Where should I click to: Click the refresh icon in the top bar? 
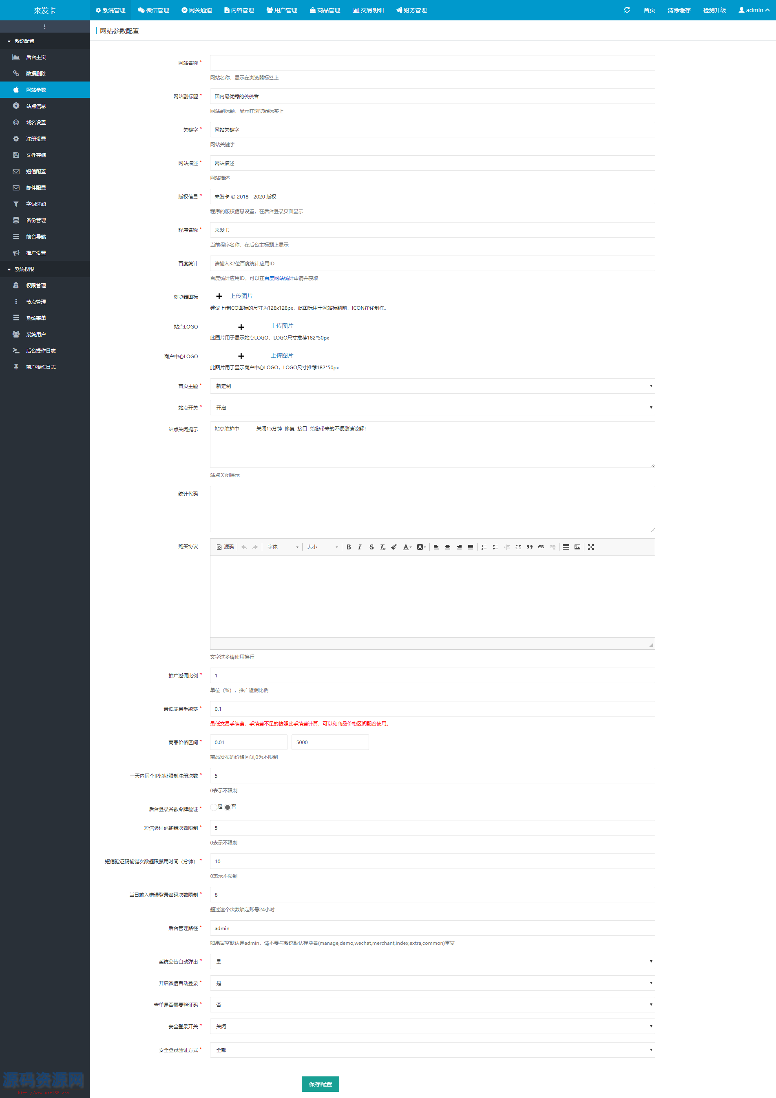click(627, 10)
